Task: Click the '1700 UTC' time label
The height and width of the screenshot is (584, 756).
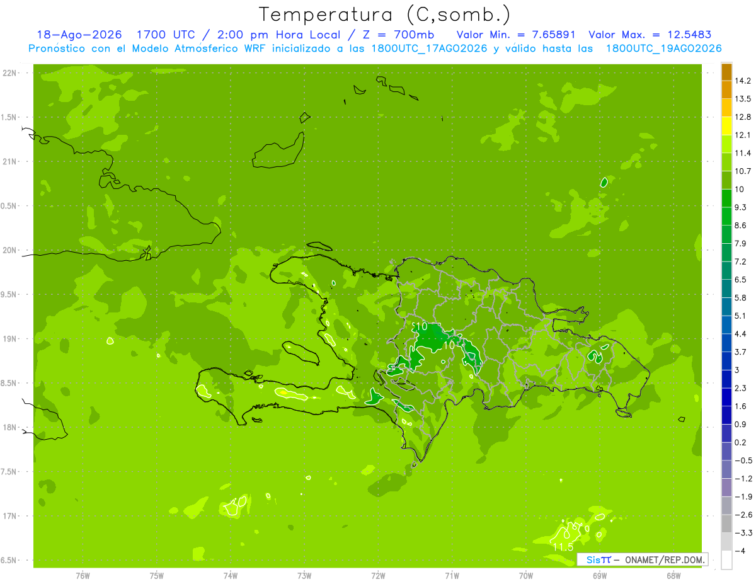Action: [166, 35]
